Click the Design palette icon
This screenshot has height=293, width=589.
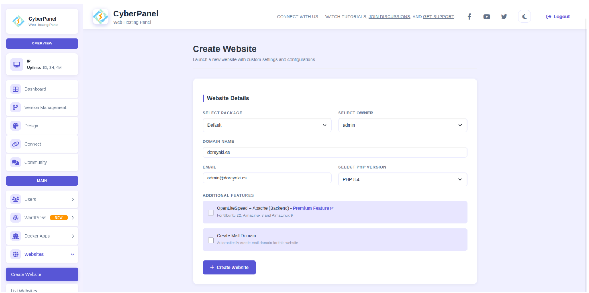[16, 126]
